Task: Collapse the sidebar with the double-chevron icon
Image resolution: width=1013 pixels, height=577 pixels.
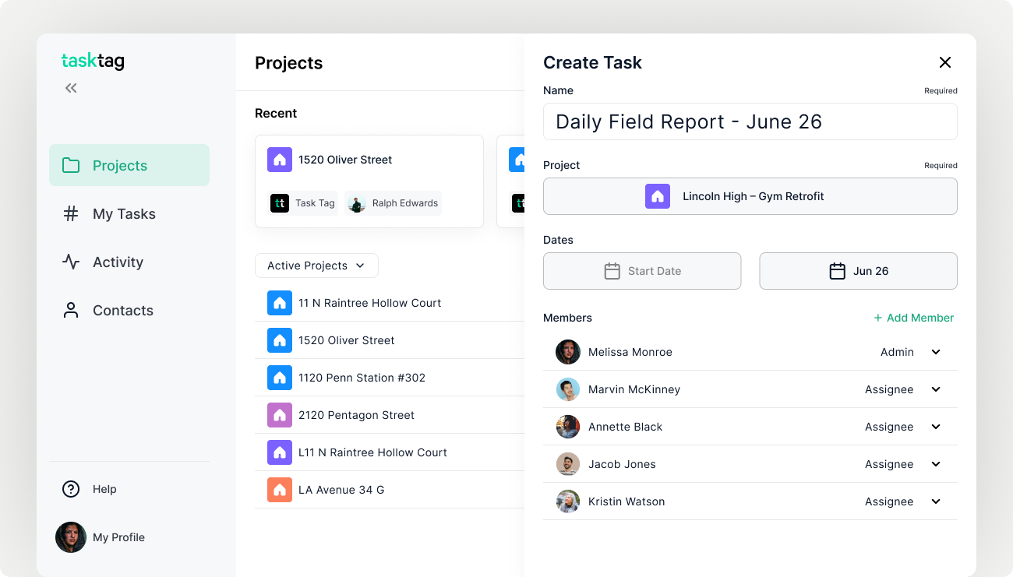Action: coord(70,87)
